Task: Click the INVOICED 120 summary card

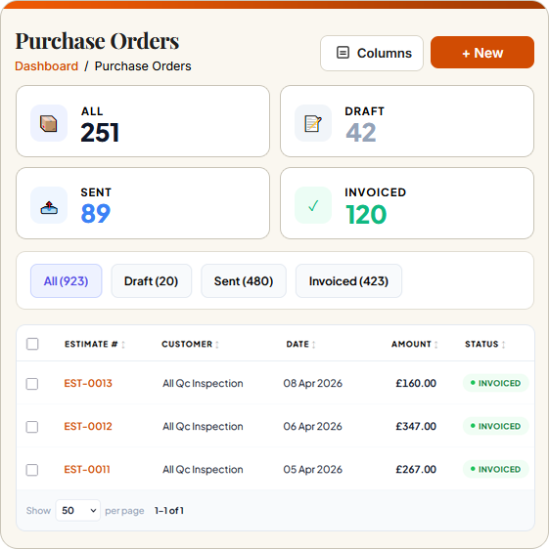Action: (x=407, y=203)
